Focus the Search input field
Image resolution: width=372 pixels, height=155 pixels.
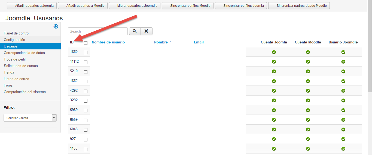[97, 31]
